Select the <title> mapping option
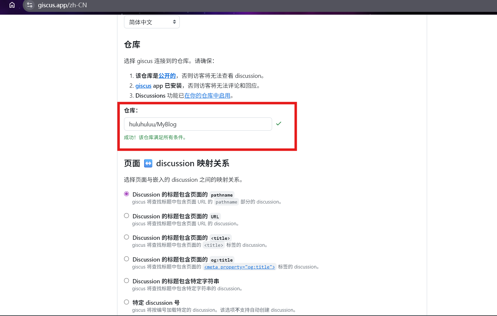497x316 pixels. (x=126, y=237)
